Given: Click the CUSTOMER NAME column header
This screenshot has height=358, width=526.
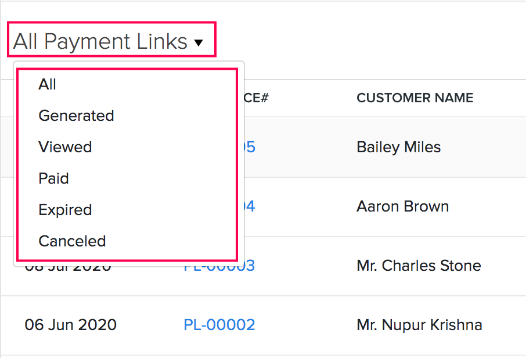Looking at the screenshot, I should (x=415, y=98).
